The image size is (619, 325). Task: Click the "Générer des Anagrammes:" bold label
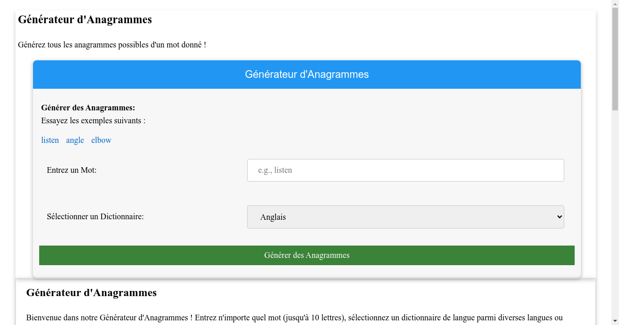coord(88,107)
